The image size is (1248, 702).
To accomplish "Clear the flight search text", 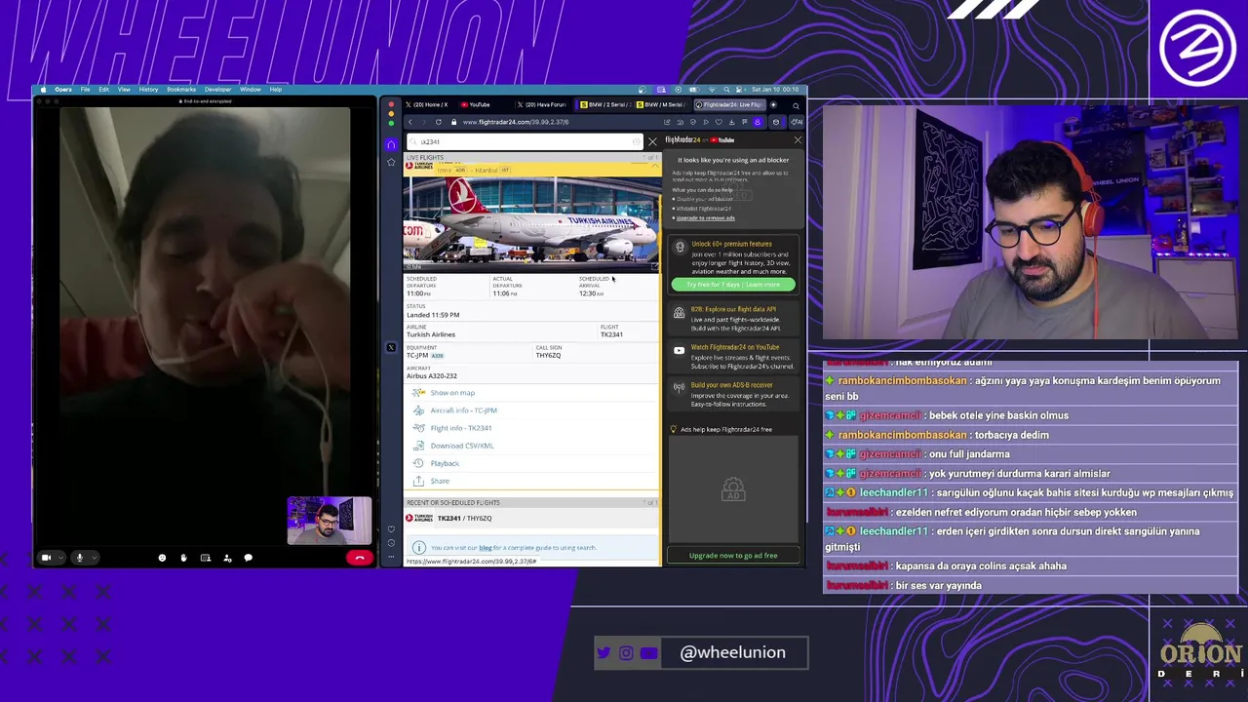I will tap(637, 141).
